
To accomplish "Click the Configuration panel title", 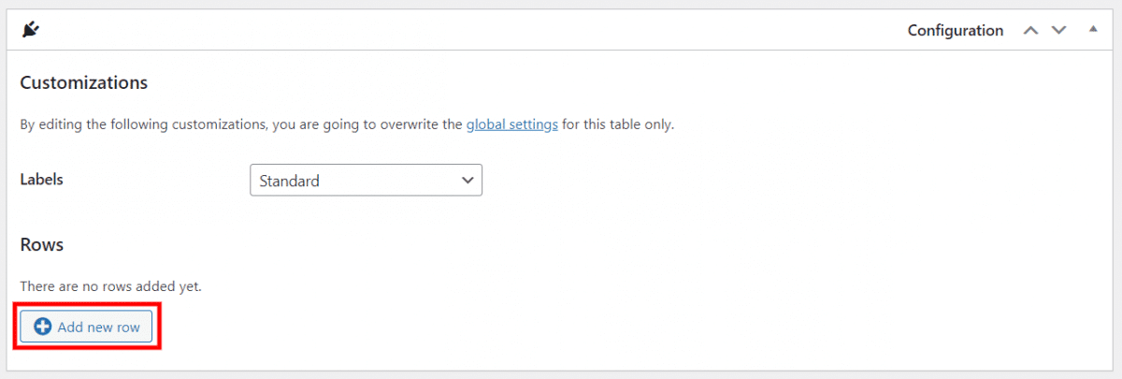I will 955,30.
